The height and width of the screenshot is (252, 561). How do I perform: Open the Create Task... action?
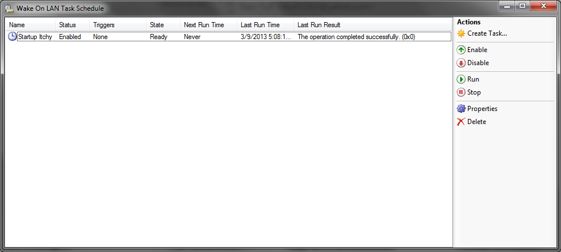tap(487, 33)
